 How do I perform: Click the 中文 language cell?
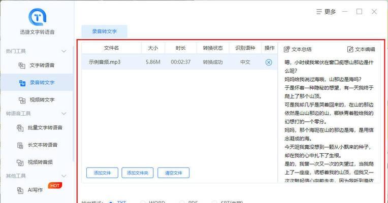point(245,62)
